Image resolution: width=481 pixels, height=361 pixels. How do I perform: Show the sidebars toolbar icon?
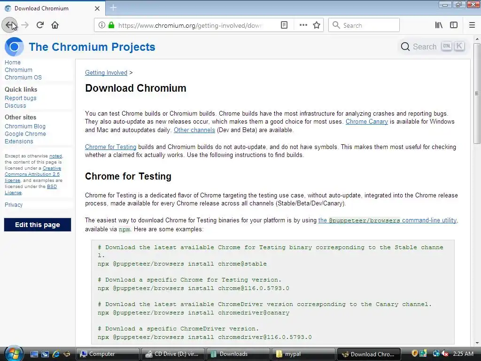[x=454, y=25]
